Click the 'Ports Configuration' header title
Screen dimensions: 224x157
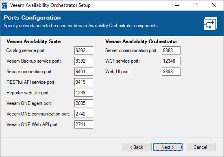pos(32,18)
